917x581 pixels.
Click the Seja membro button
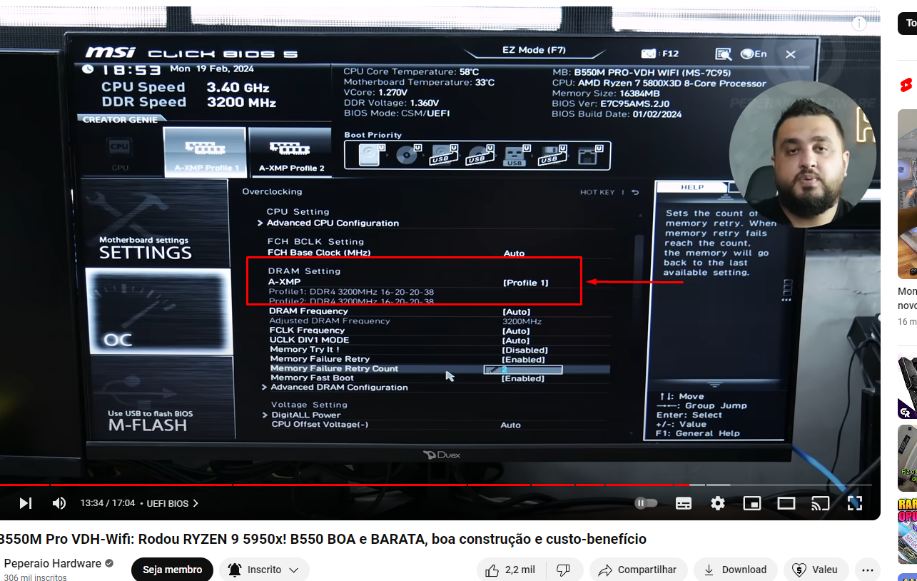coord(172,570)
